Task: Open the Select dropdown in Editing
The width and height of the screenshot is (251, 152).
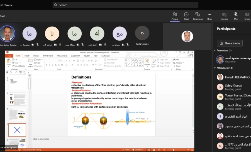Action: [177, 66]
